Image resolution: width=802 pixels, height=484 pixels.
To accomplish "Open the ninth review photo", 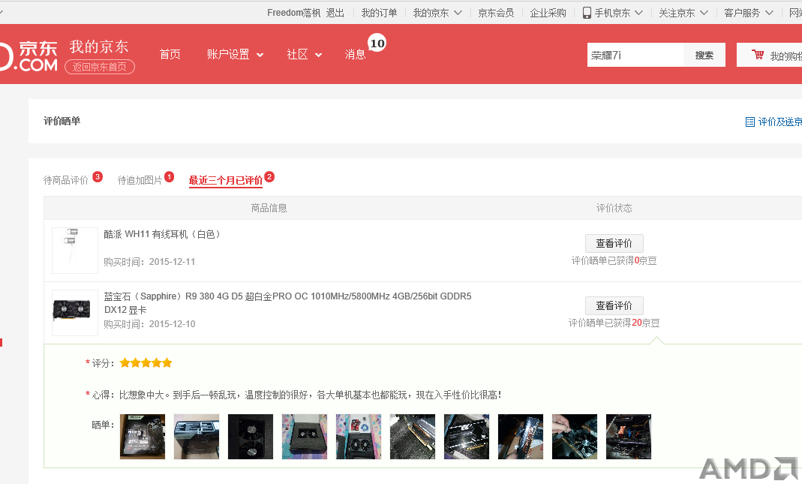I will click(x=575, y=437).
